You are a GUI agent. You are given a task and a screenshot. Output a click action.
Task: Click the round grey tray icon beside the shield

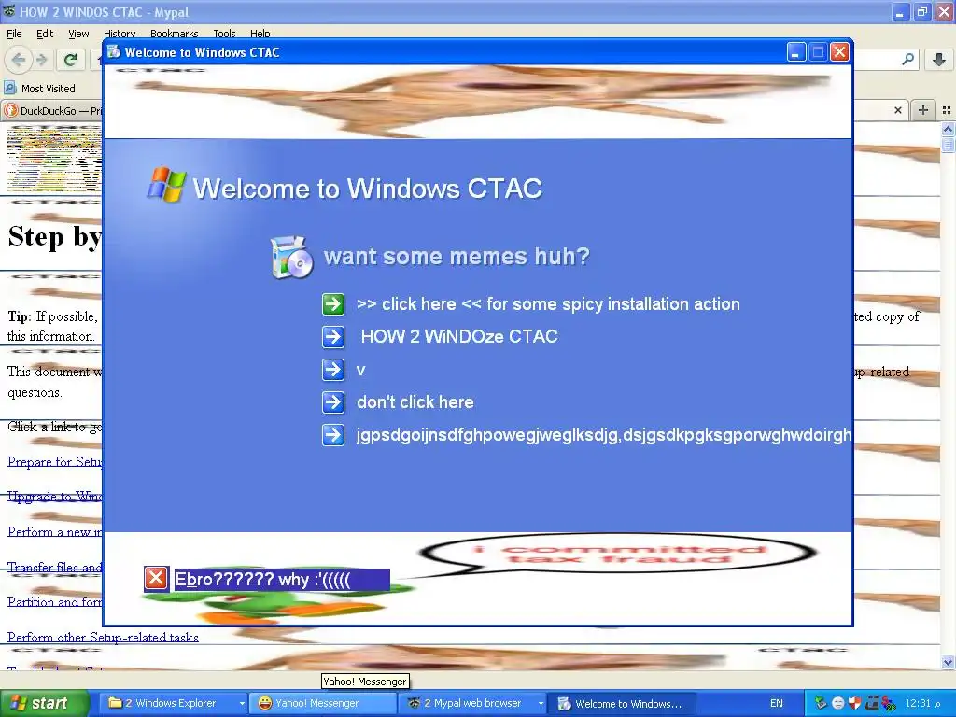[837, 703]
